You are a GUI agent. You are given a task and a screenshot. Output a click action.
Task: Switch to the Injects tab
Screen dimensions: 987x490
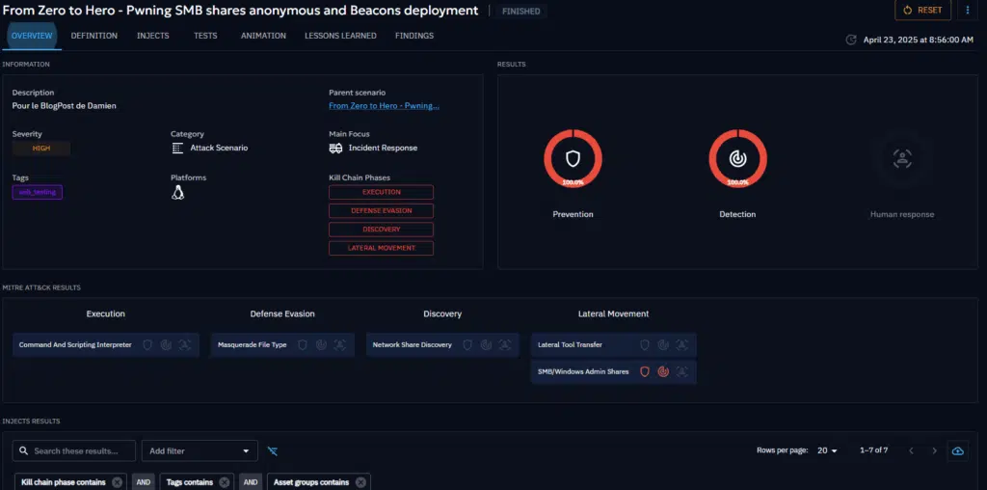pos(152,36)
